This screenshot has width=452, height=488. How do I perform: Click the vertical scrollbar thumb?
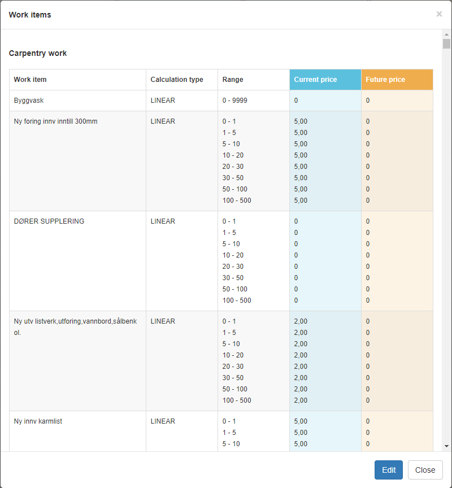[446, 45]
